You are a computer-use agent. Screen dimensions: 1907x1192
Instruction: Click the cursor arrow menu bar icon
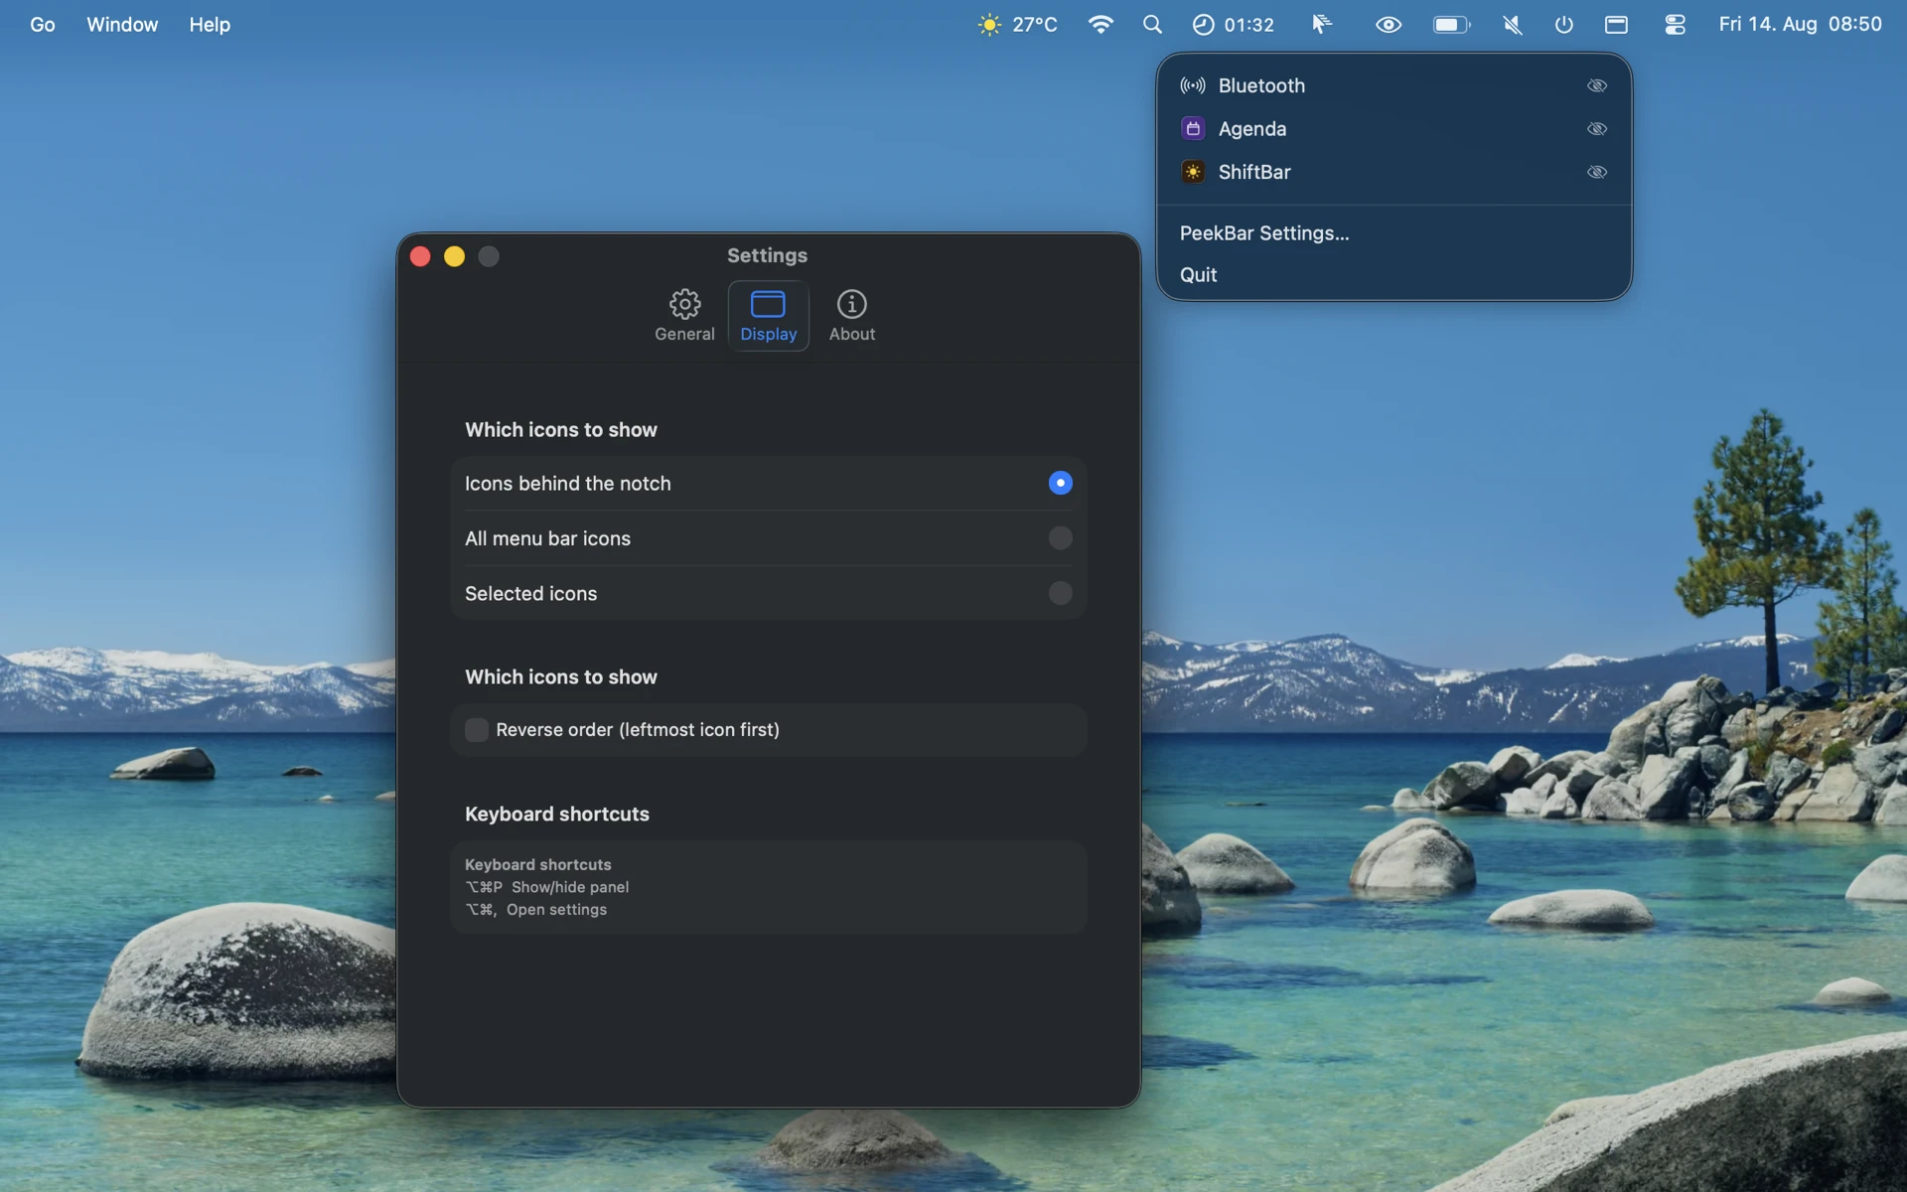(x=1321, y=25)
